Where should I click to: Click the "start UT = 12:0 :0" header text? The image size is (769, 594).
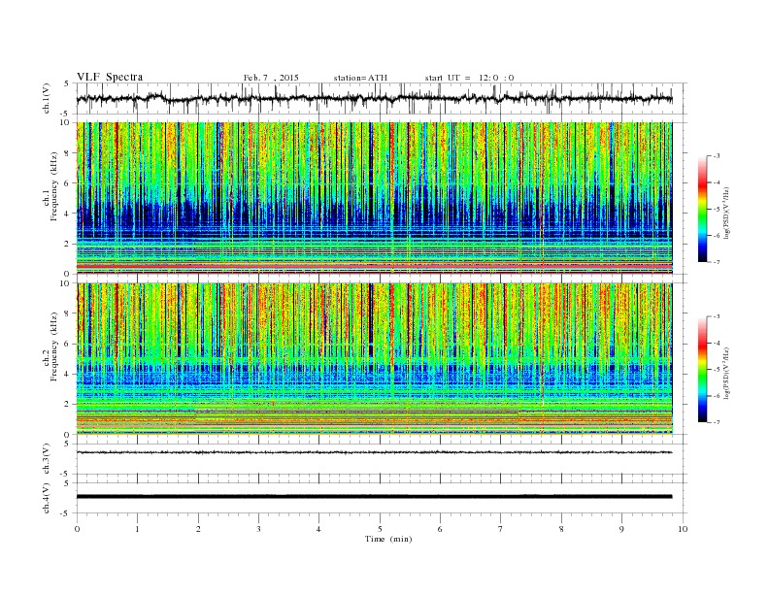coord(469,78)
